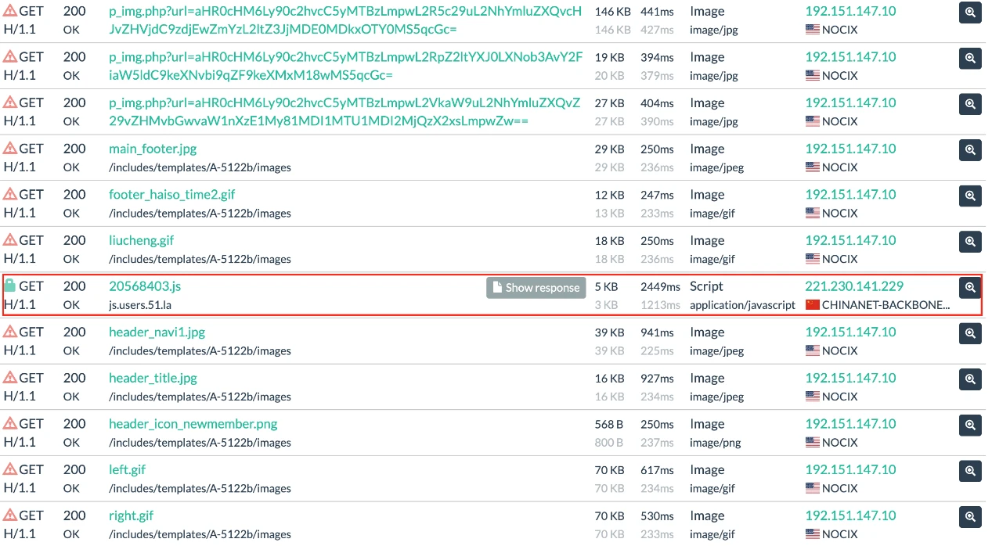
Task: Click China flag icon next to CHINANET-BACKBONE
Action: pyautogui.click(x=812, y=305)
